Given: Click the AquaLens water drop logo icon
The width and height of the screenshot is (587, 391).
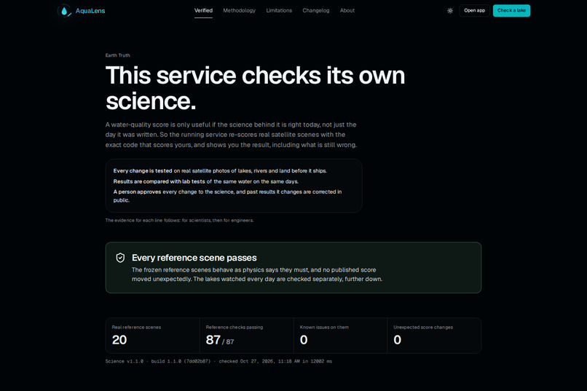Looking at the screenshot, I should (x=64, y=11).
